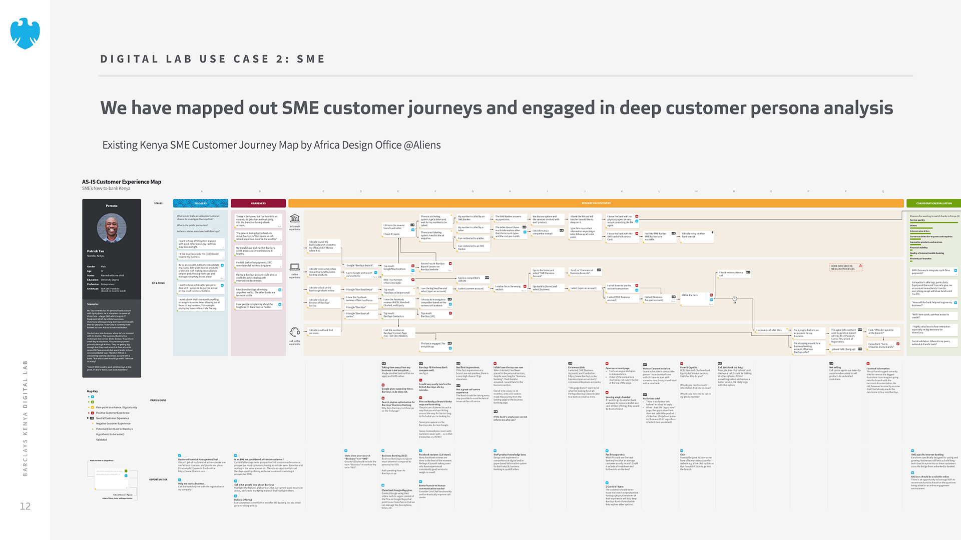The width and height of the screenshot is (961, 540).
Task: Click the blue tag on M-Pesa payments card
Action: tap(955, 270)
